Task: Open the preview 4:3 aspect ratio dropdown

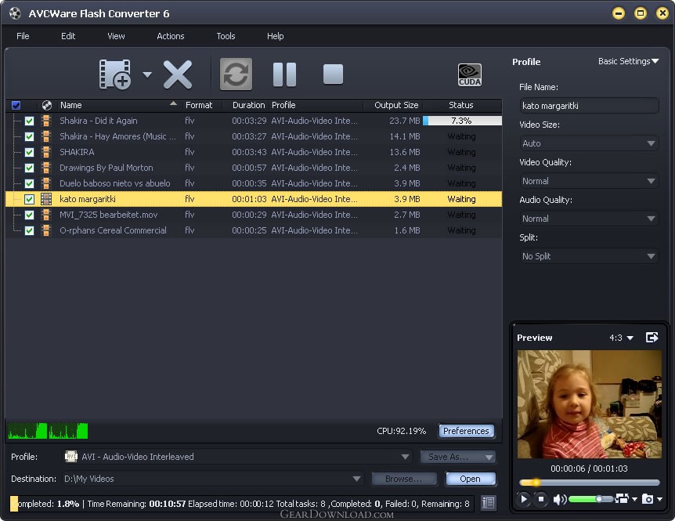Action: tap(621, 338)
